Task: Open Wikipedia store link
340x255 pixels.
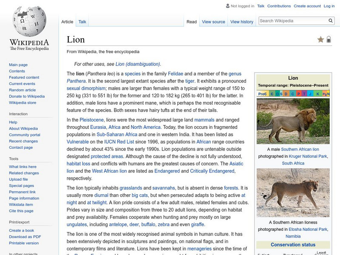Action: click(x=23, y=102)
